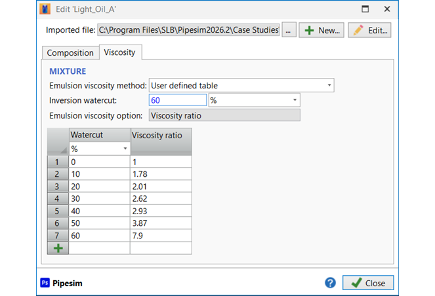
Task: Maximize the Edit 'Light_Oil_A' dialog window
Action: pyautogui.click(x=365, y=9)
